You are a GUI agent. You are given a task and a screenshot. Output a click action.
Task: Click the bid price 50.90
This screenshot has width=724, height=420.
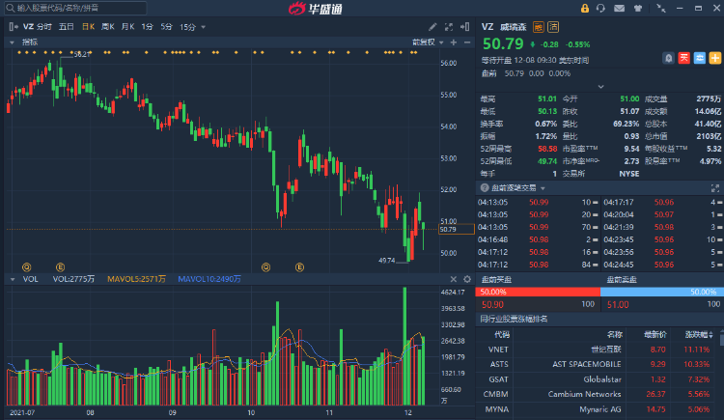tap(492, 304)
